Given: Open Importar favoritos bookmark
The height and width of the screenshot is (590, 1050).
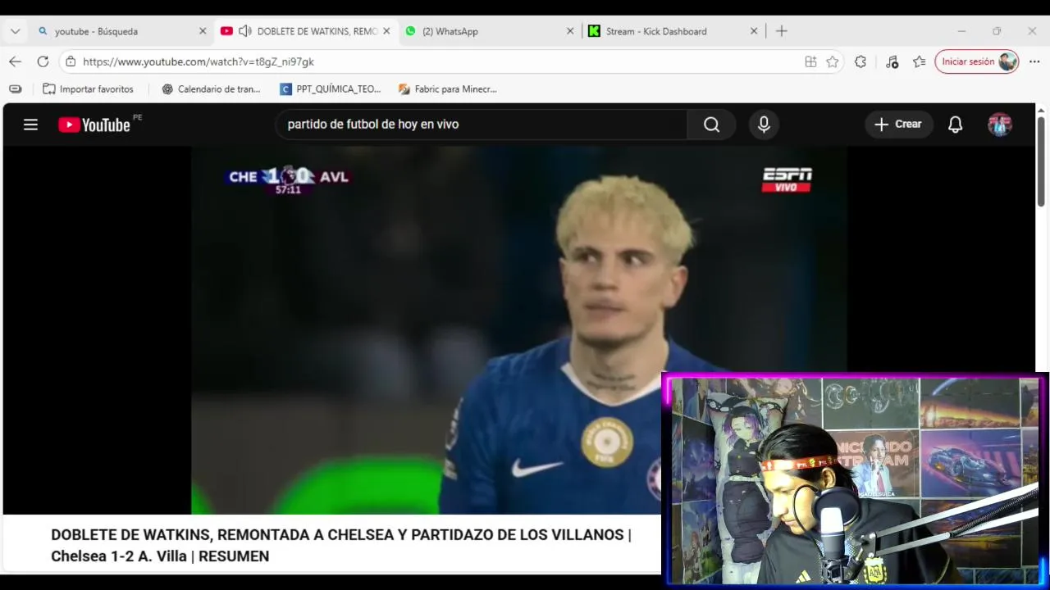Looking at the screenshot, I should 88,88.
